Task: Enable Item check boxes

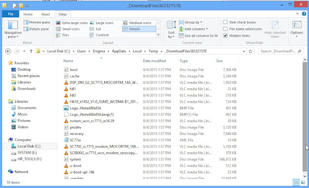Action: point(225,22)
